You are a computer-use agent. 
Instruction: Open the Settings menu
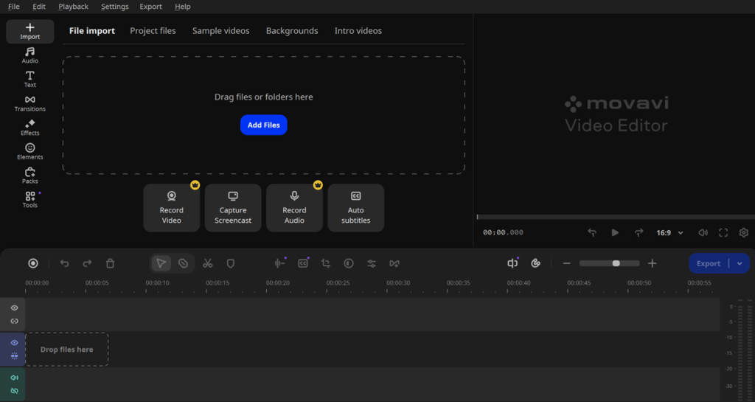114,6
